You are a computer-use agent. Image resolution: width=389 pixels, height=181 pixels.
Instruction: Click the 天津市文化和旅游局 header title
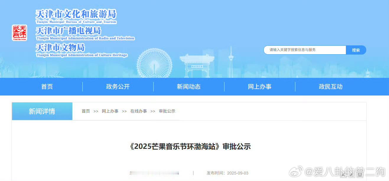coord(76,14)
